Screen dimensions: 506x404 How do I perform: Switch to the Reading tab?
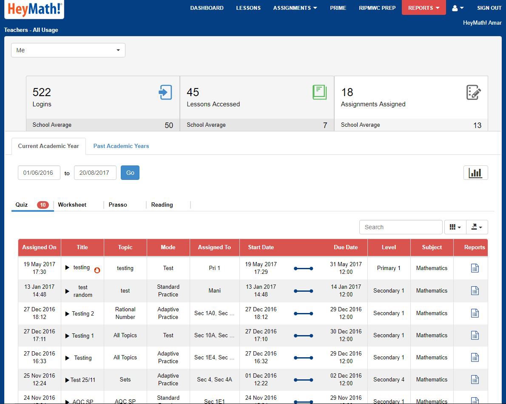coord(162,205)
